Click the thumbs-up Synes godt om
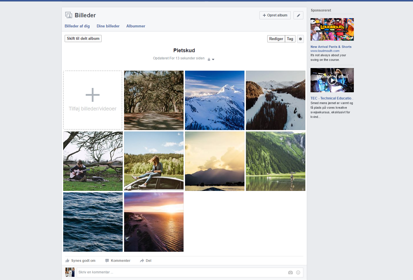Viewport: 413px width, 280px height. (x=81, y=261)
